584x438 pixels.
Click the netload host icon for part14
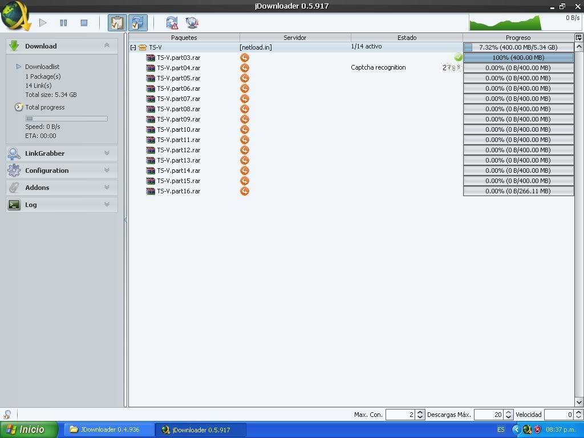244,171
